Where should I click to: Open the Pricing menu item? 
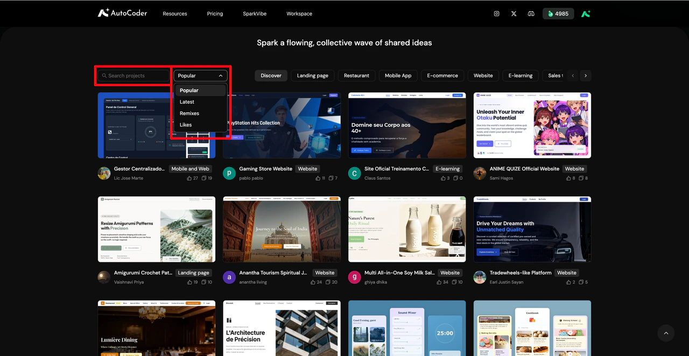215,14
